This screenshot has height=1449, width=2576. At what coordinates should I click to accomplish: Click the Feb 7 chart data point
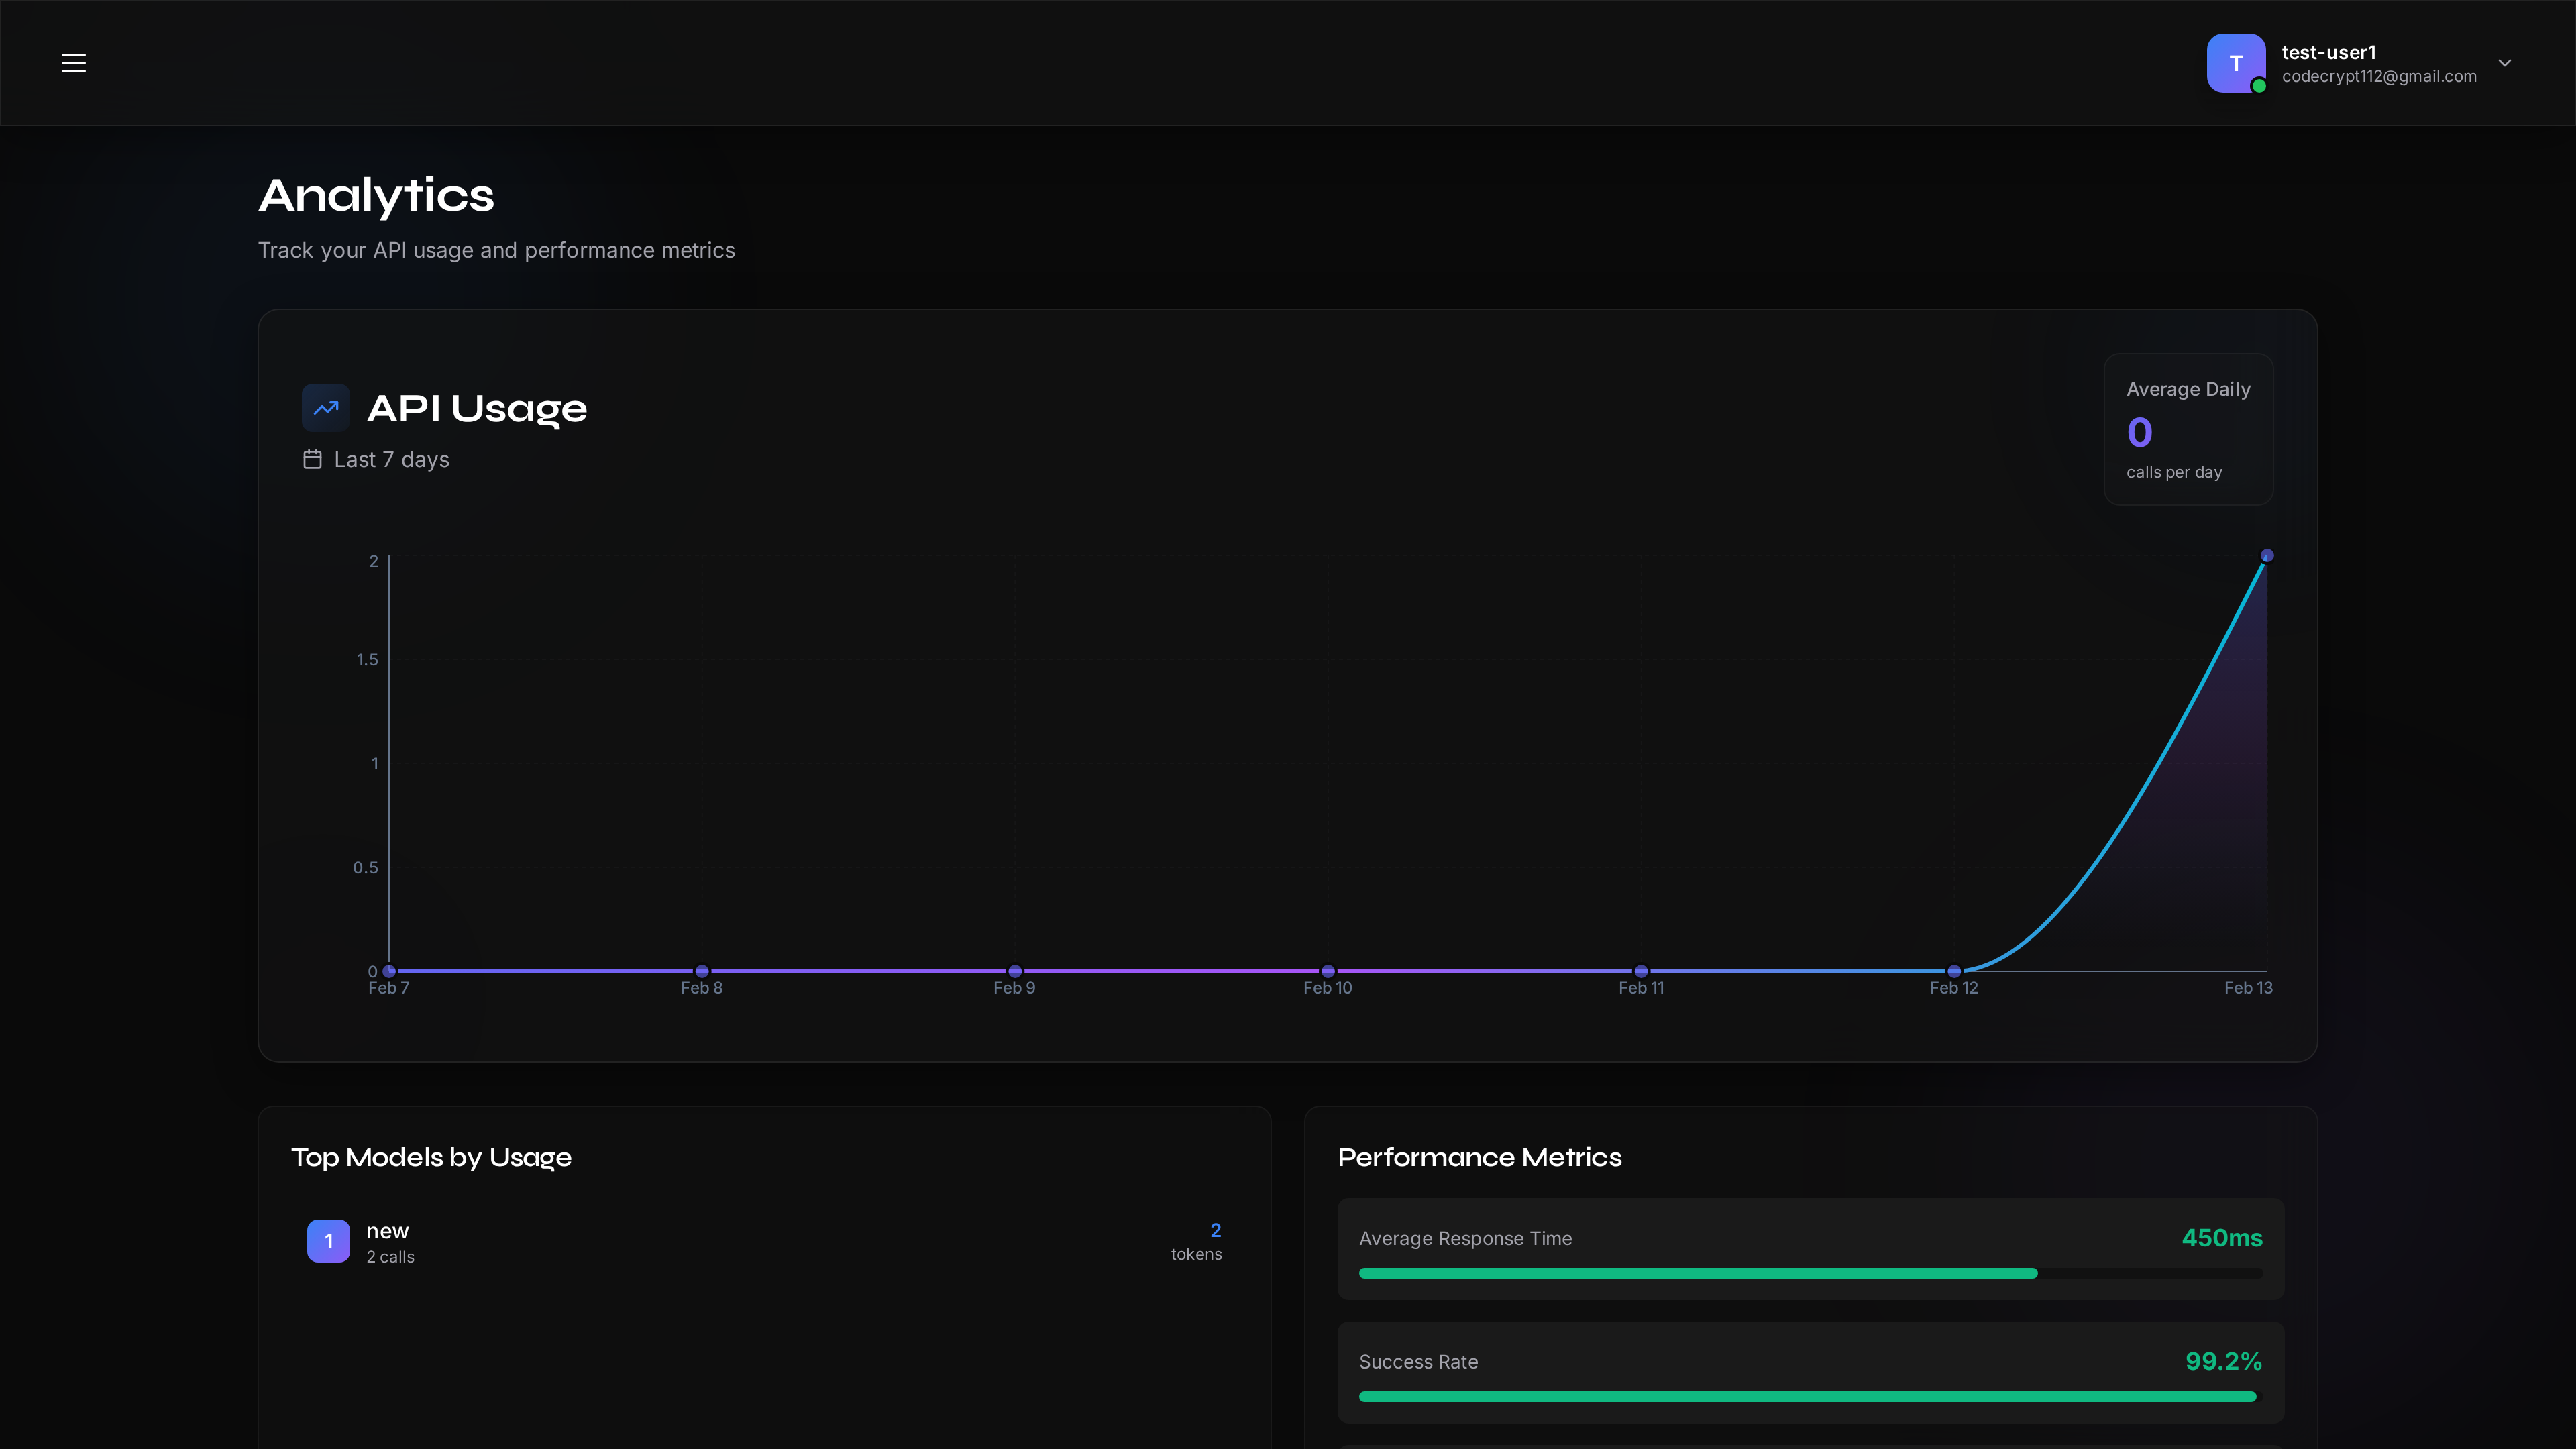pos(390,971)
